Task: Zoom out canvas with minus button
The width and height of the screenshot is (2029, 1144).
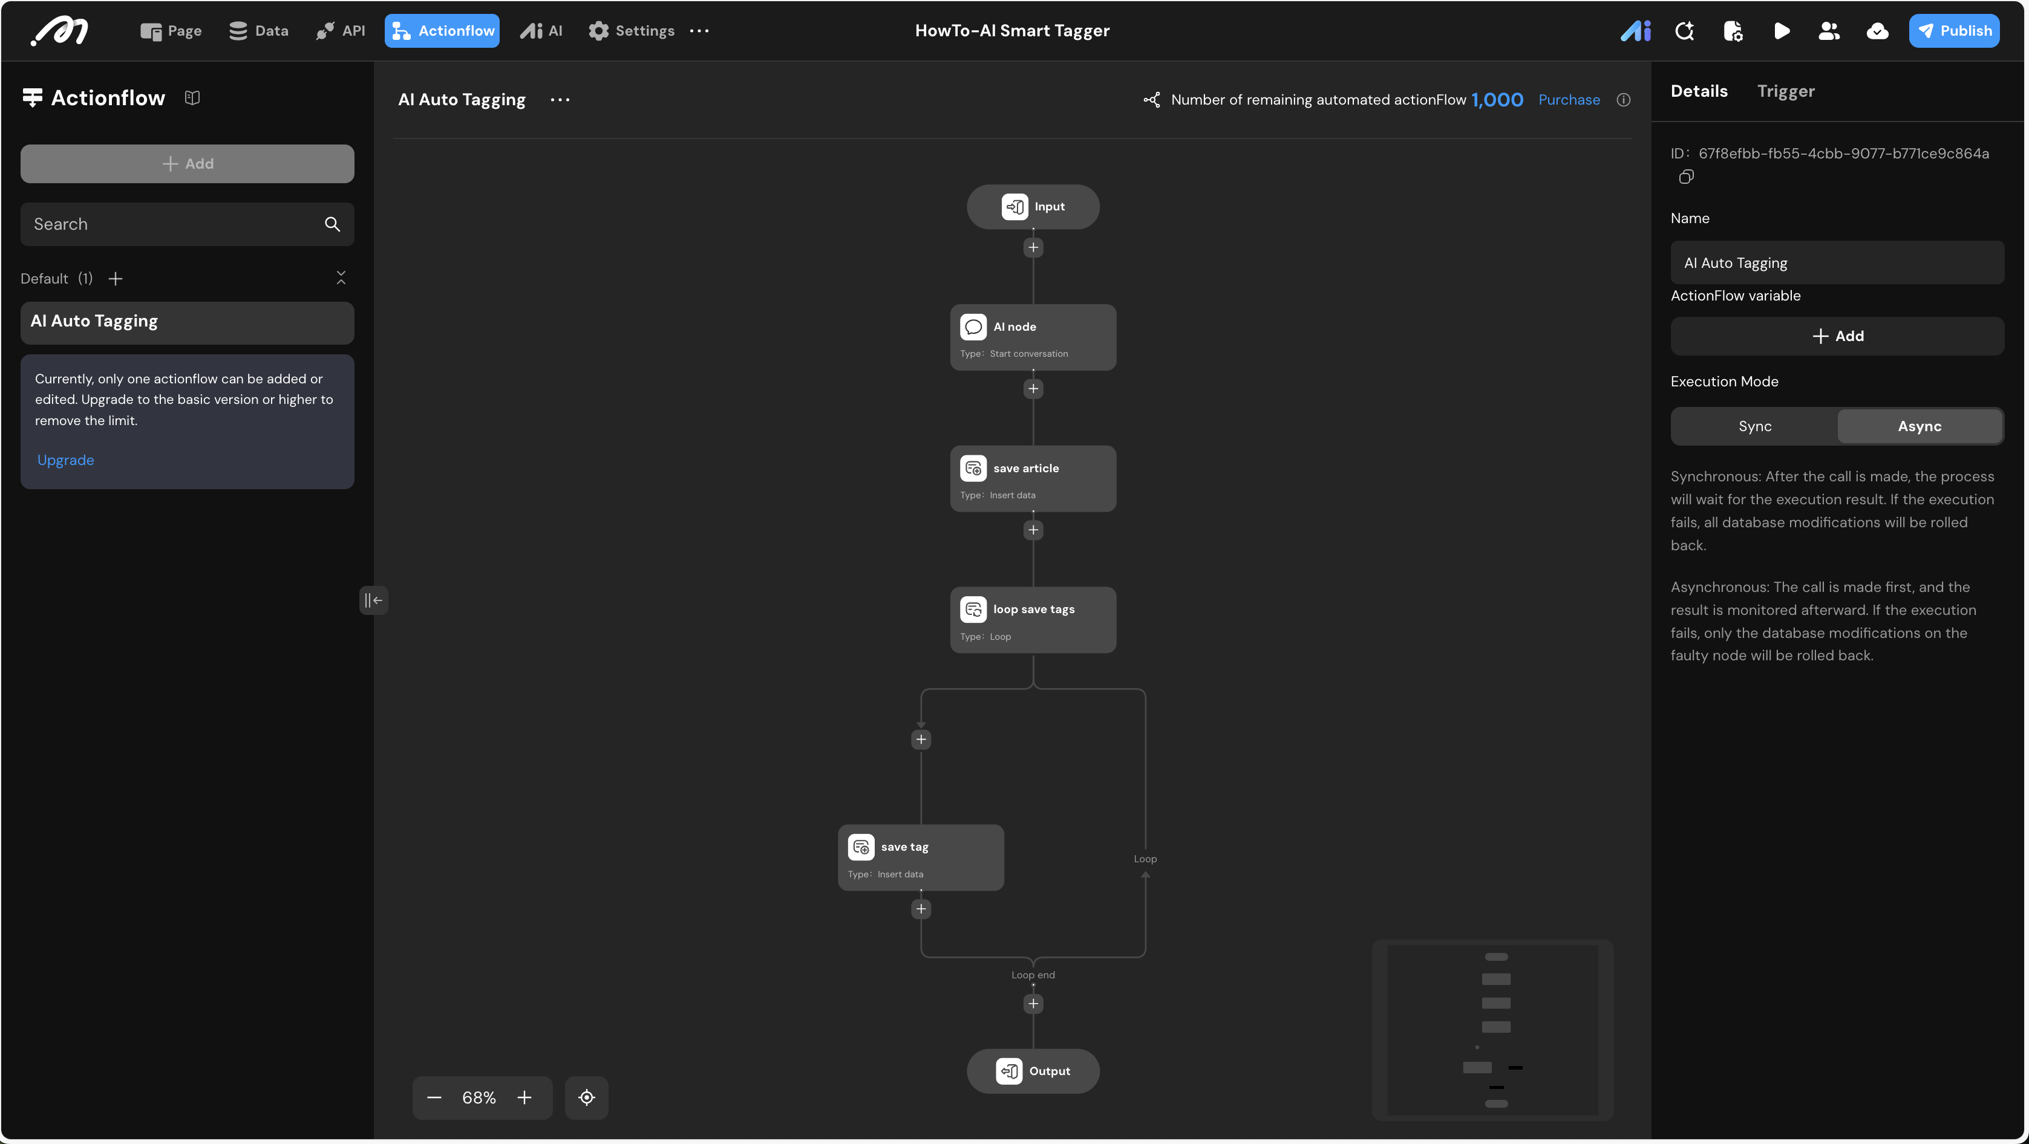Action: (x=434, y=1097)
